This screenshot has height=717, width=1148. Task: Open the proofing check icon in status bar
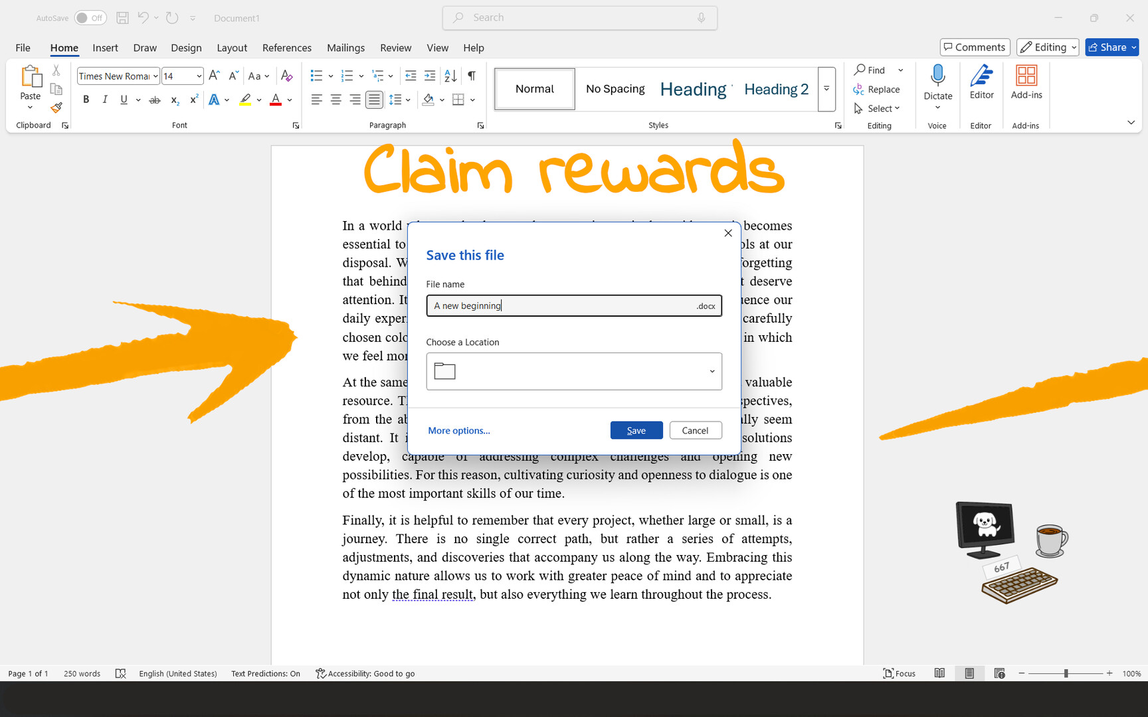(120, 673)
